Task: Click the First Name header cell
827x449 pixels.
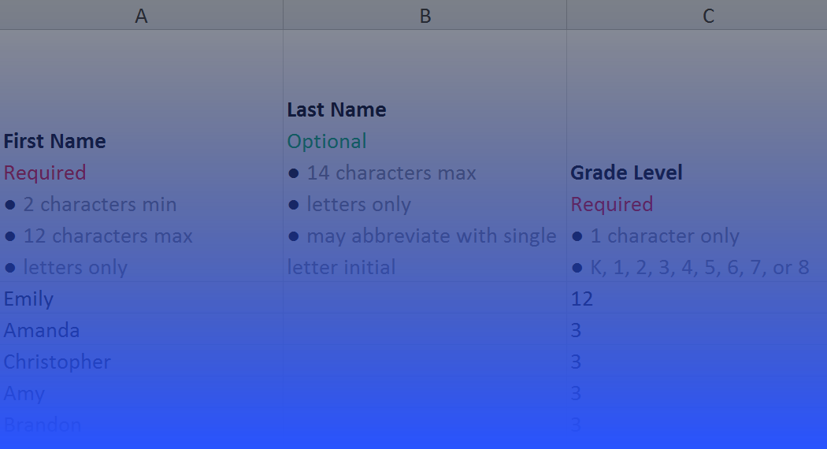Action: coord(141,156)
